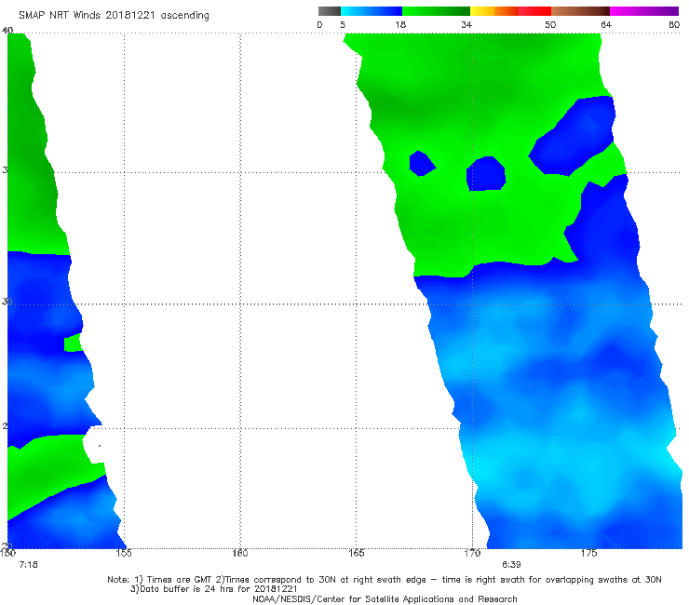Screen dimensions: 689x605
Task: Click the magenta-purple segment of the color bar
Action: point(644,11)
